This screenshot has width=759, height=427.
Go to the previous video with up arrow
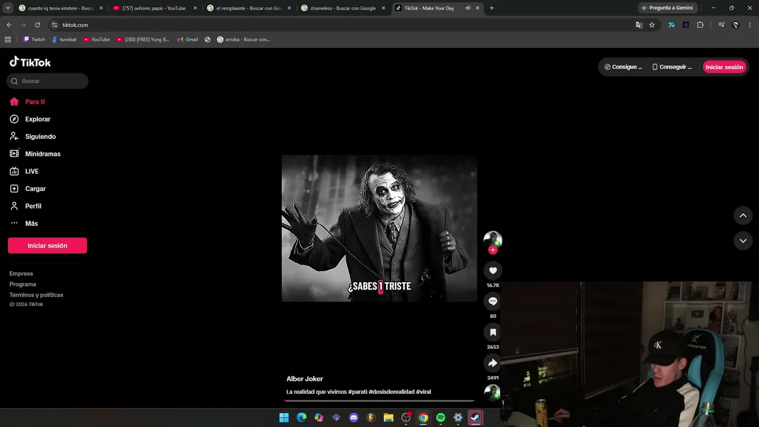point(743,215)
